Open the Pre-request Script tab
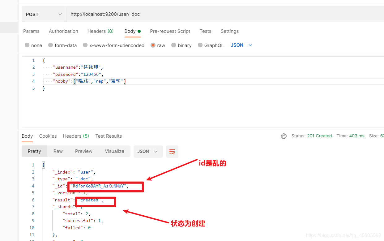 170,31
